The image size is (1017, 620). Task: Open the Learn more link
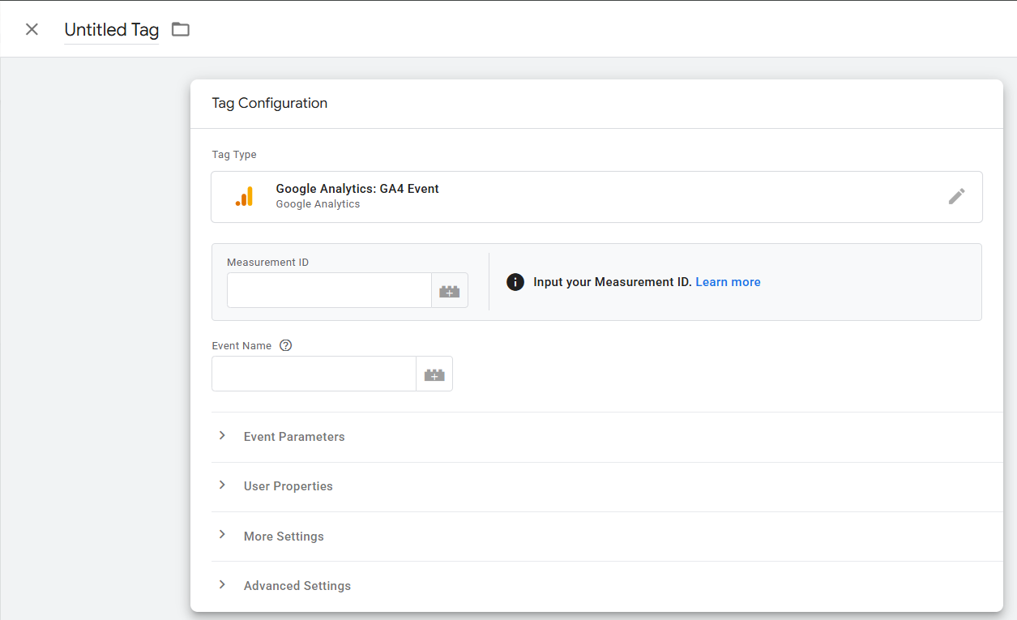[728, 282]
